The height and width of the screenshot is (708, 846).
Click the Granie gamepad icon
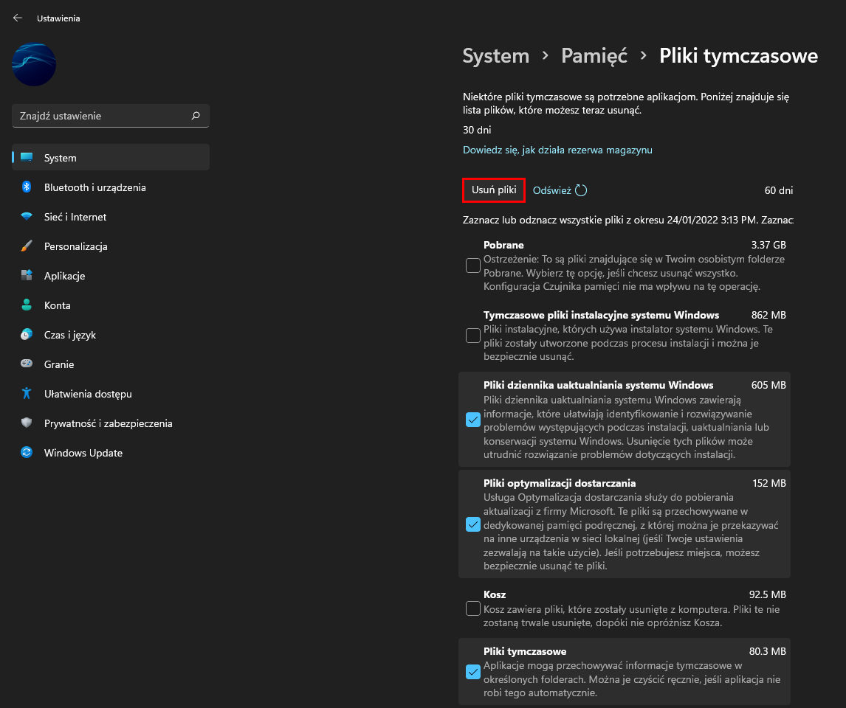click(x=27, y=364)
